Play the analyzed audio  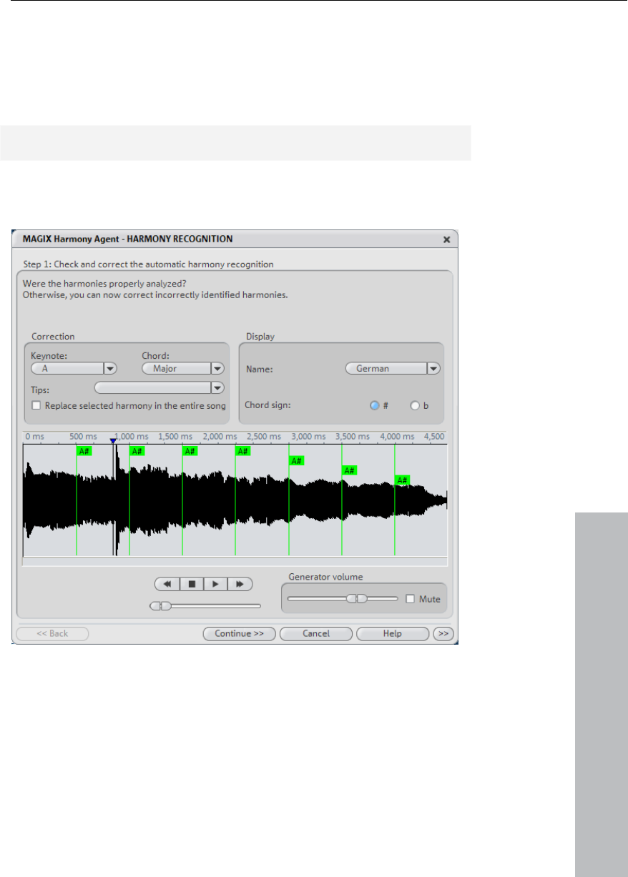[x=215, y=584]
